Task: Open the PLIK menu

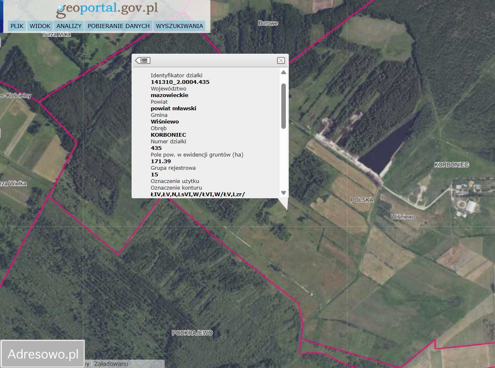Action: coord(17,26)
